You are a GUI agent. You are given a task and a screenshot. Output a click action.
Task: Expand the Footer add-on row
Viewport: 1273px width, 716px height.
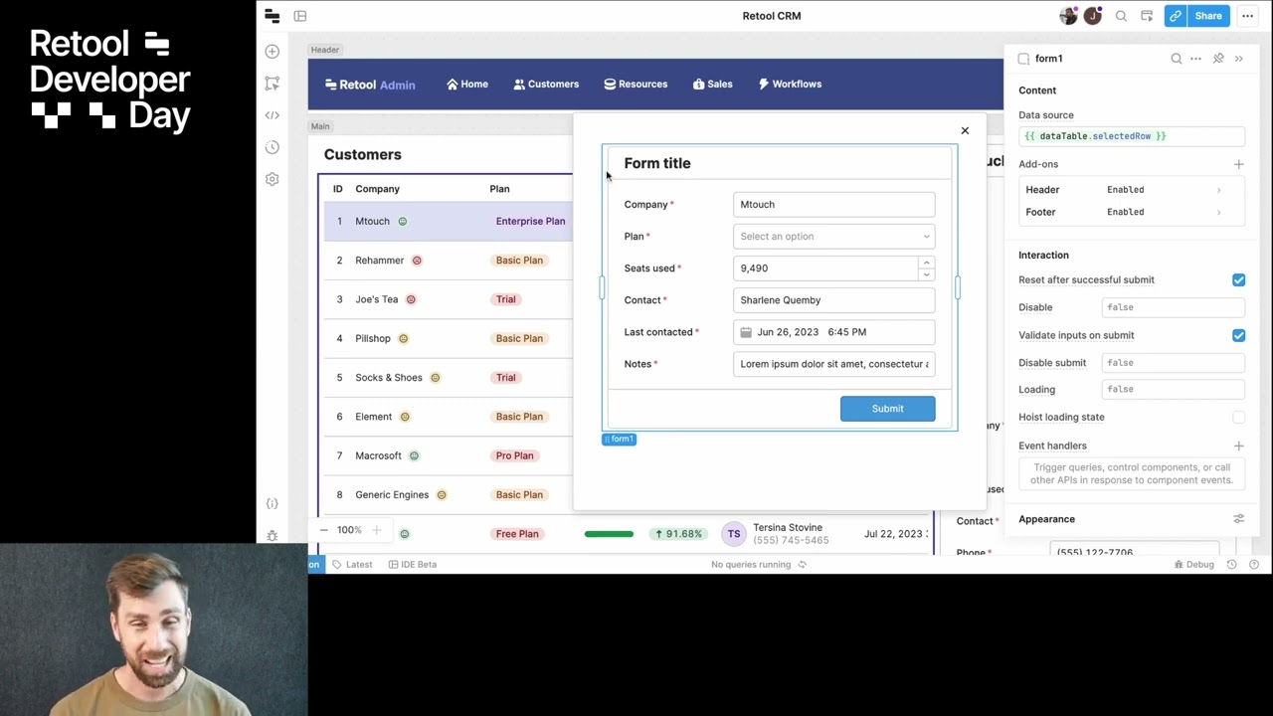pos(1131,212)
